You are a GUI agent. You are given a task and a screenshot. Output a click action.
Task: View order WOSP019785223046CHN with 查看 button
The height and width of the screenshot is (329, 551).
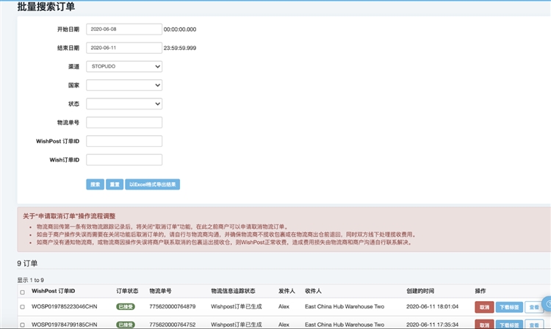pos(534,307)
